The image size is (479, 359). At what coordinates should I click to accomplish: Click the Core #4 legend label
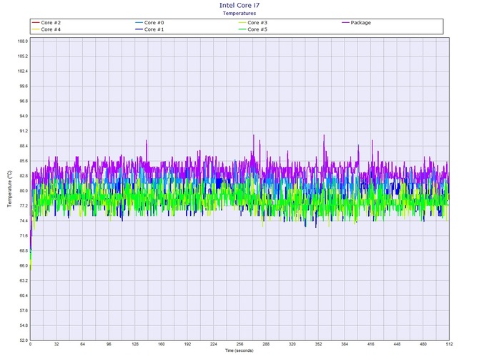pos(51,29)
